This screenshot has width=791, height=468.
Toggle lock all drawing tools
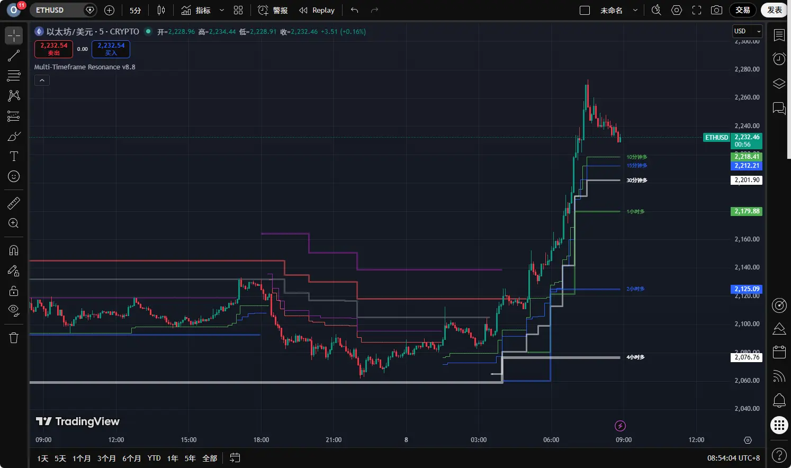14,291
